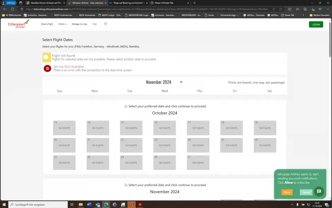
Task: Open browser settings ellipsis menu
Action: (328, 9)
